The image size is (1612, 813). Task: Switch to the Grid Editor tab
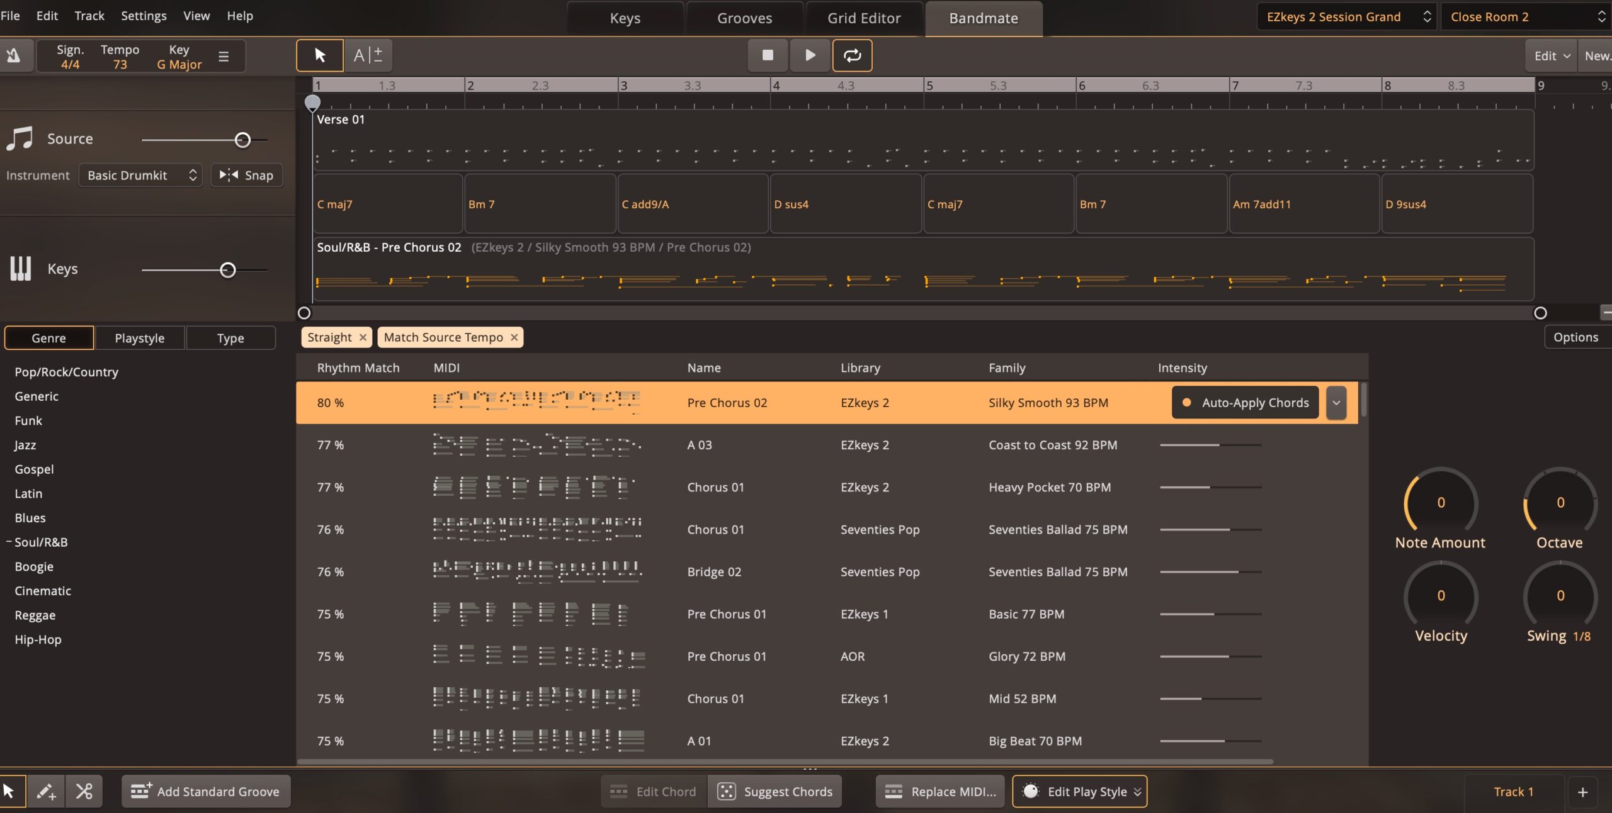click(x=864, y=18)
